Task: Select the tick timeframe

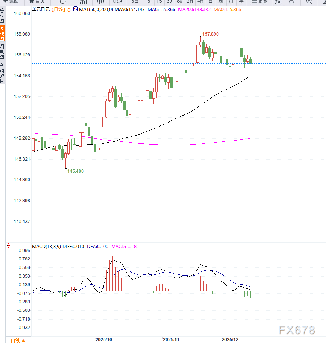Action: click(117, 1)
